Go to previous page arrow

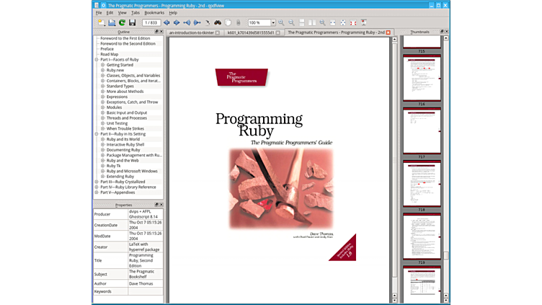pos(166,23)
